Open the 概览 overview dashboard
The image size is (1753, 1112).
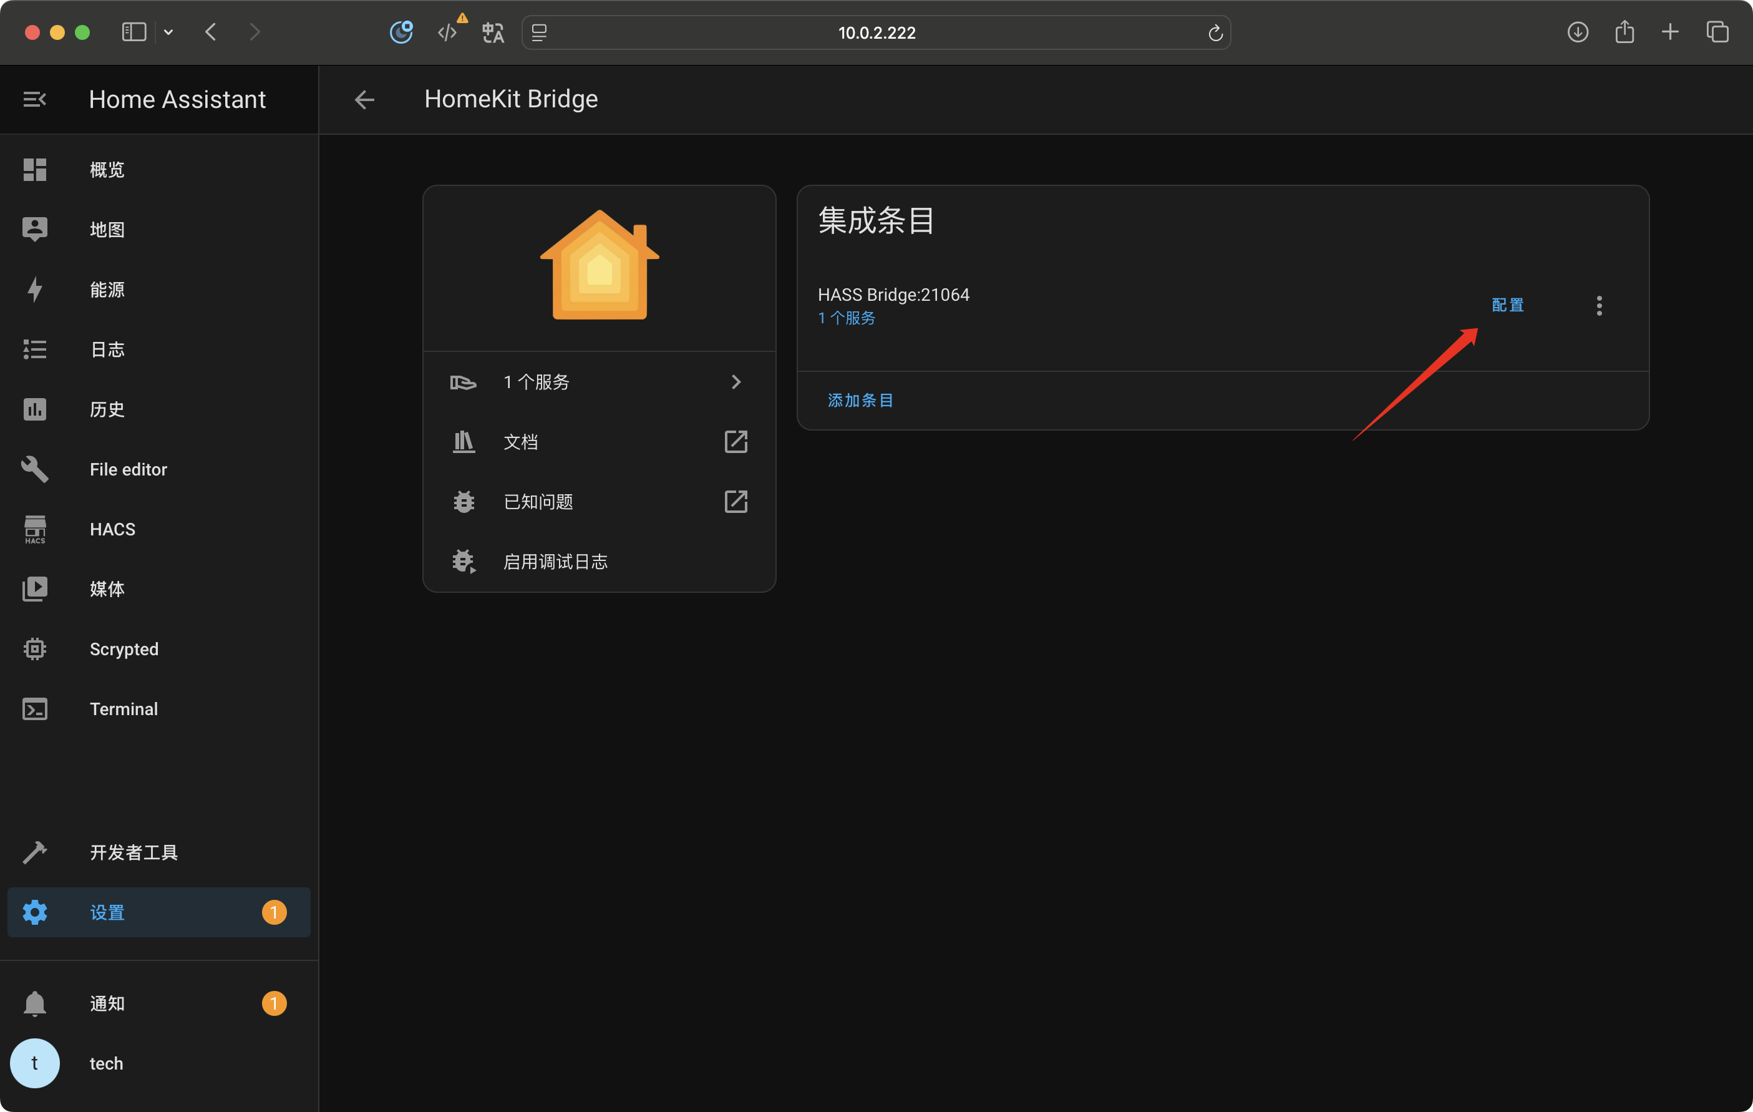click(x=158, y=170)
